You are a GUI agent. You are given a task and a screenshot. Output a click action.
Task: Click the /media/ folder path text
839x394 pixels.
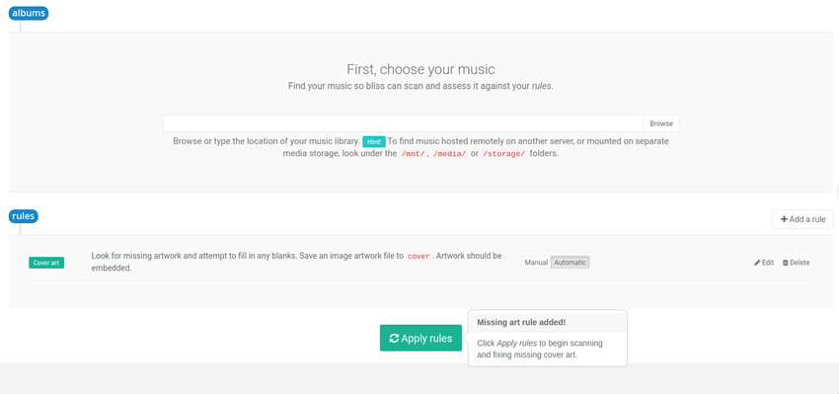tap(449, 154)
